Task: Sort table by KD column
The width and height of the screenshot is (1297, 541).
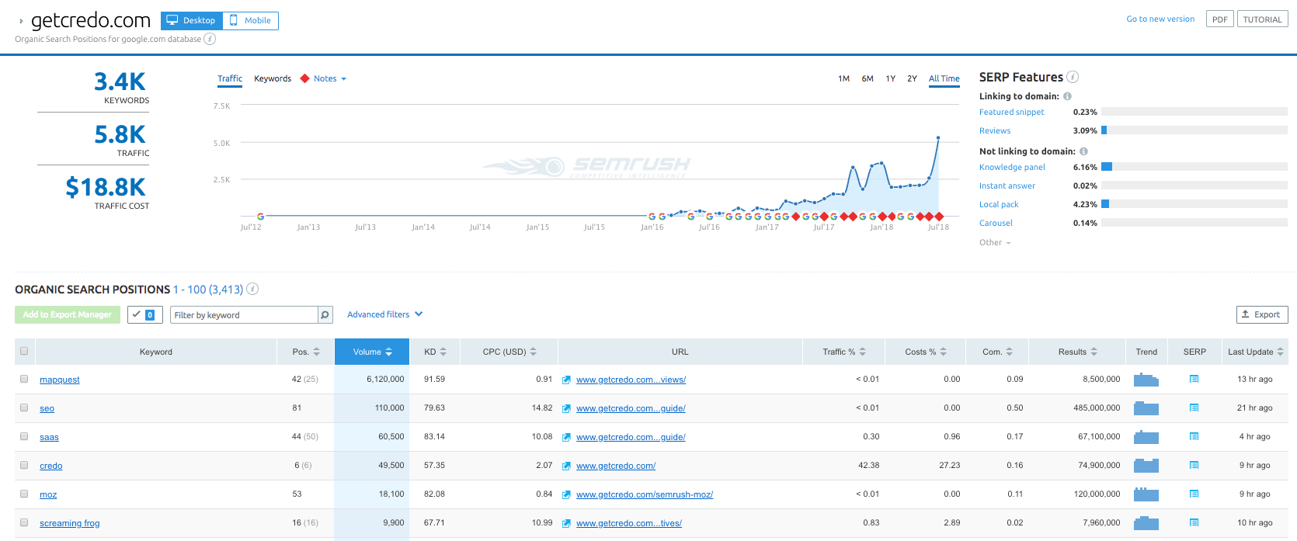Action: pos(436,352)
